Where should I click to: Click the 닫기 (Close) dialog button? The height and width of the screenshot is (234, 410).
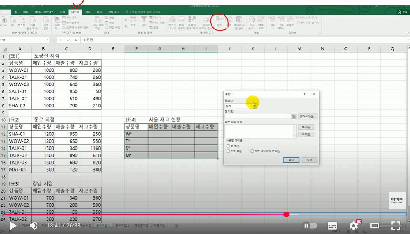(x=309, y=160)
